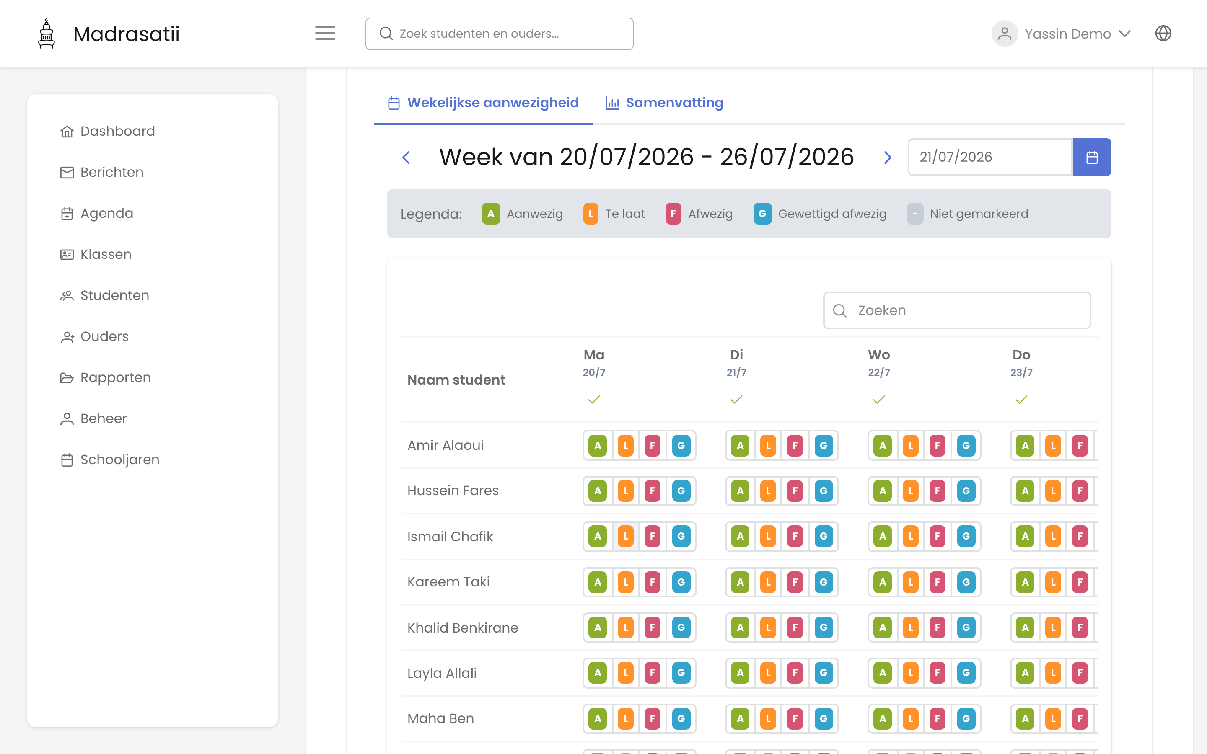1207x754 pixels.
Task: Open the Schooljaren page link
Action: [120, 460]
